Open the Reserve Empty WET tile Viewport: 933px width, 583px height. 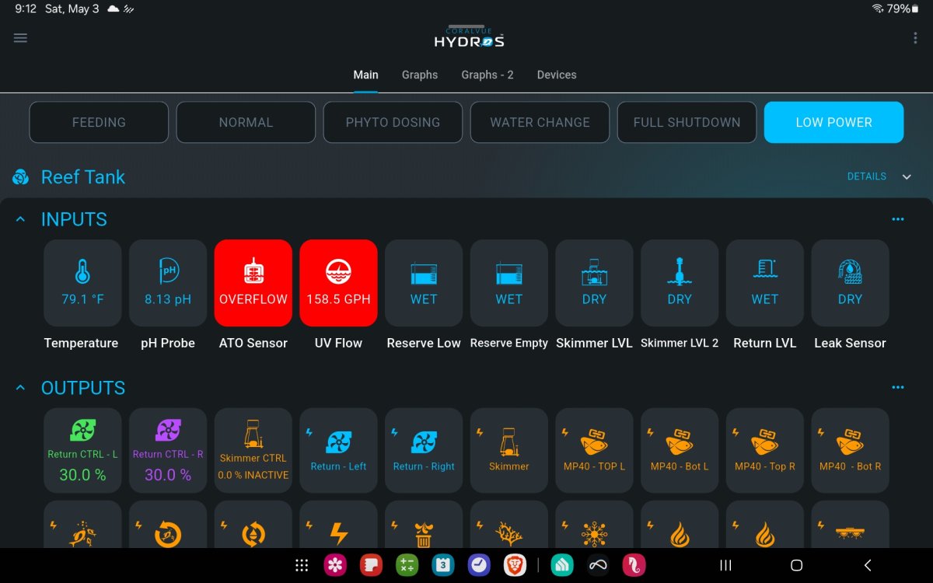tap(509, 282)
